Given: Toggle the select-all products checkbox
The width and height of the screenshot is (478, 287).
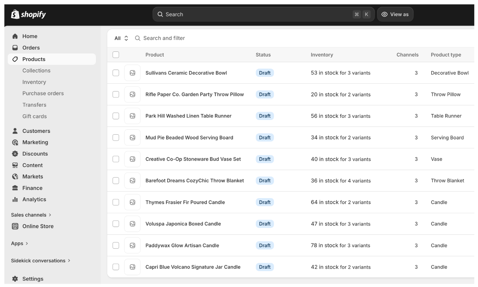Looking at the screenshot, I should pyautogui.click(x=116, y=55).
